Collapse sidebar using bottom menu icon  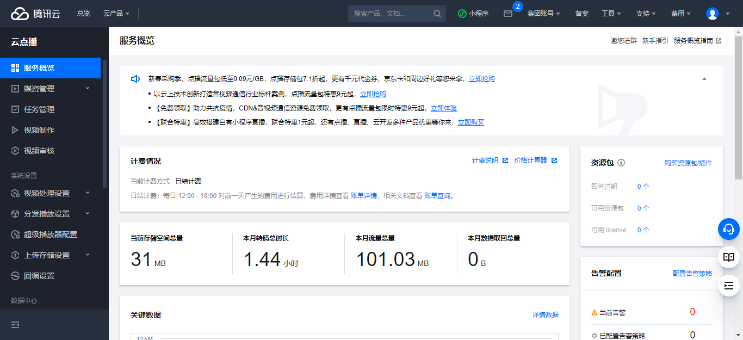[15, 325]
